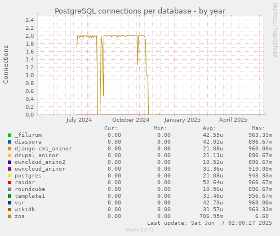280x236 pixels.
Task: Click the wikidb Avg value 31.57u
Action: (213, 210)
